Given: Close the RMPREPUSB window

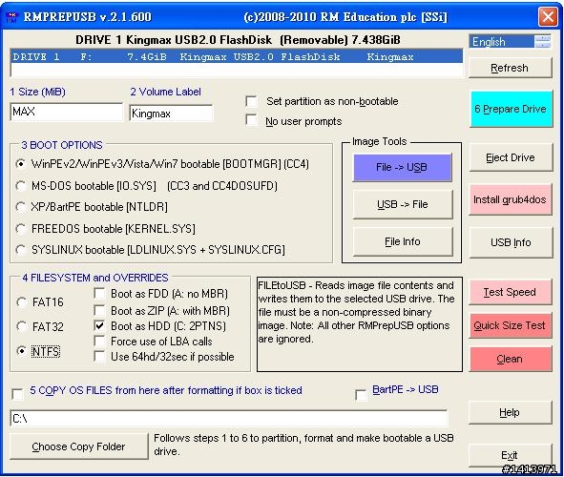Looking at the screenshot, I should (x=548, y=16).
